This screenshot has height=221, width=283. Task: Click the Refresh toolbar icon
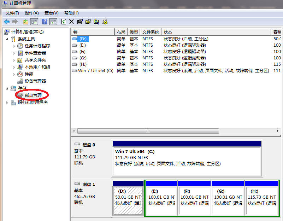point(64,22)
